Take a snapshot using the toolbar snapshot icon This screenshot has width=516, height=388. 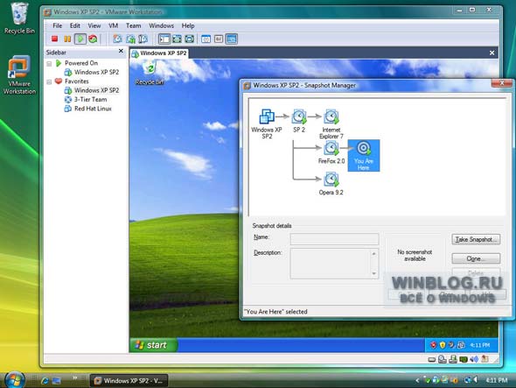tap(117, 39)
